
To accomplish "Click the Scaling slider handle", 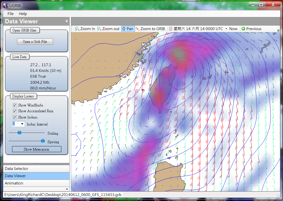I will 19,133.
